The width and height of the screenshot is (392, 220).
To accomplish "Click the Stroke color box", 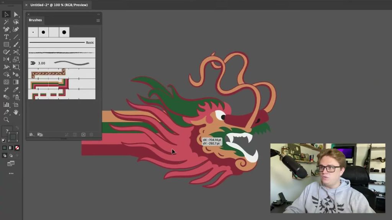I will (13, 137).
